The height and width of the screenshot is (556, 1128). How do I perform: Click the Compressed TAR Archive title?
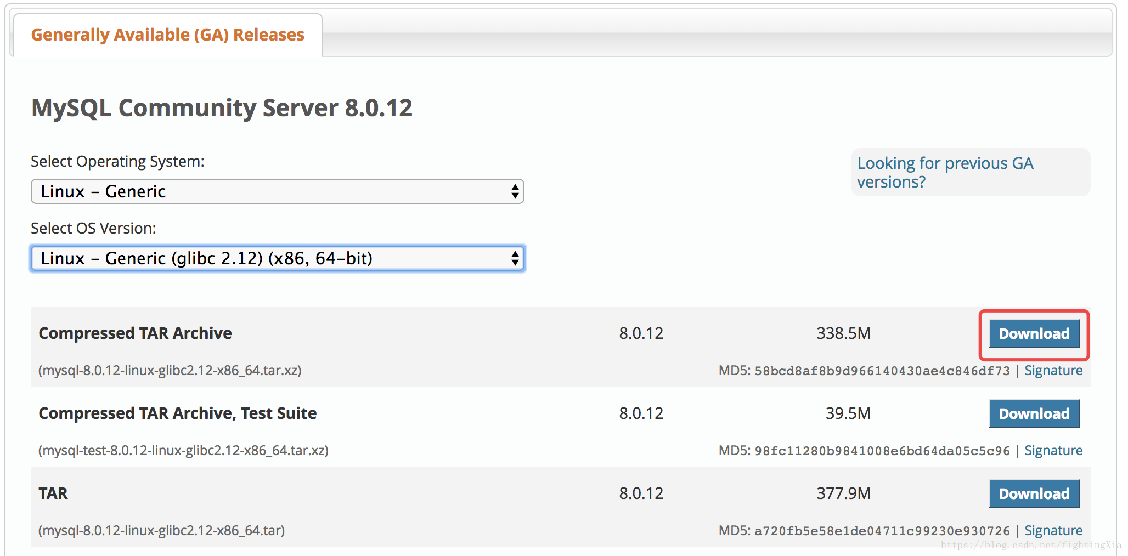[135, 333]
